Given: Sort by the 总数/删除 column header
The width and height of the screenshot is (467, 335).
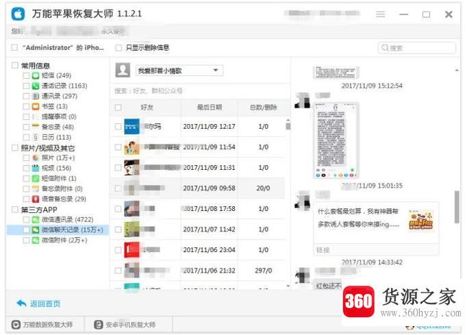Looking at the screenshot, I should pyautogui.click(x=263, y=108).
